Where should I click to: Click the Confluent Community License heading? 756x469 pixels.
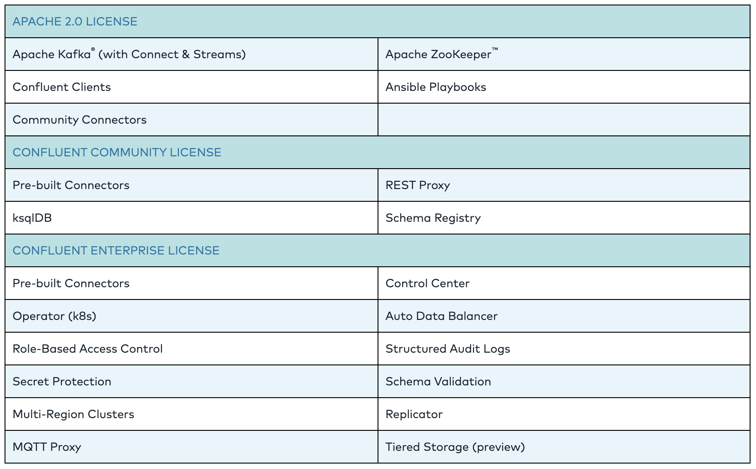(x=117, y=153)
